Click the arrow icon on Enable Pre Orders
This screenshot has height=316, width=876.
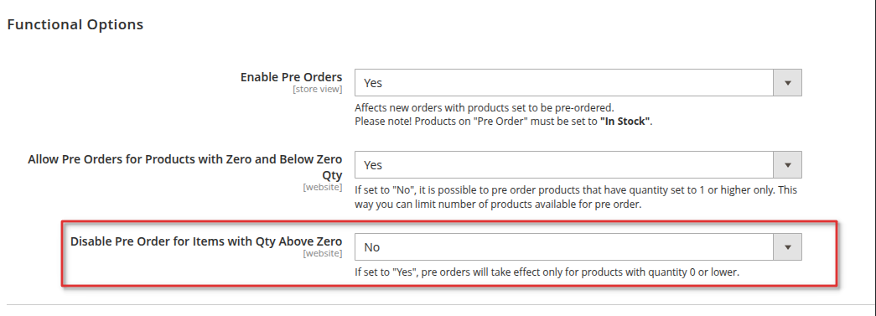click(788, 83)
